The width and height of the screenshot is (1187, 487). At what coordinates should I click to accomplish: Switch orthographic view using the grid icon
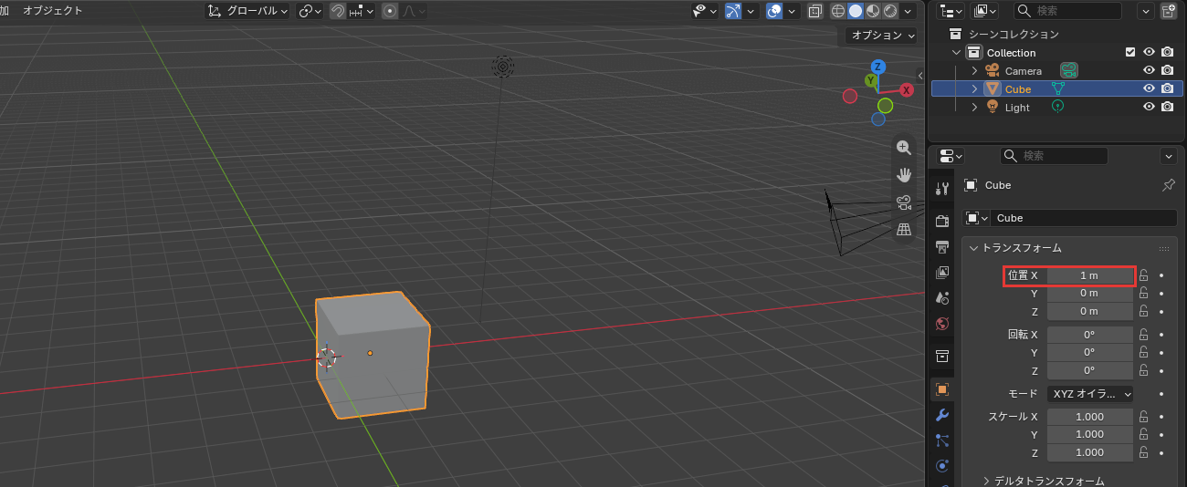(x=904, y=229)
